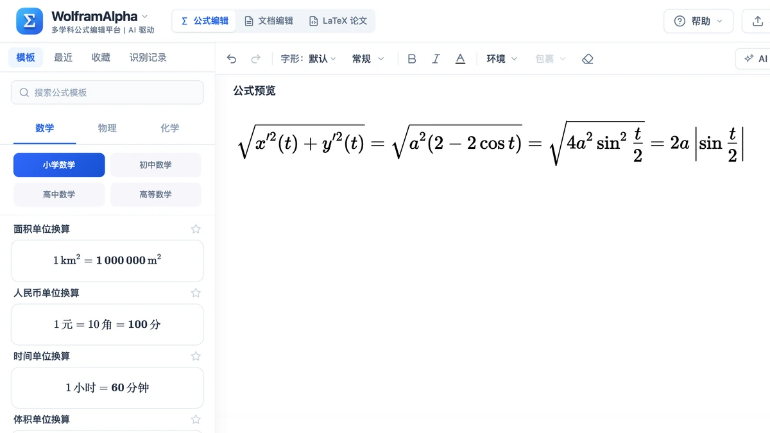Open the 包裹 wrap dropdown
This screenshot has height=433, width=770.
click(551, 59)
